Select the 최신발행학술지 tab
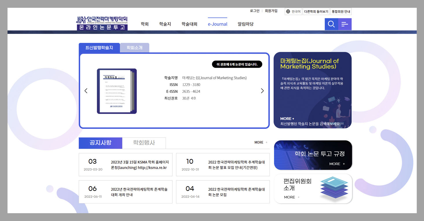Screen dimensions: 424x221 pos(99,48)
